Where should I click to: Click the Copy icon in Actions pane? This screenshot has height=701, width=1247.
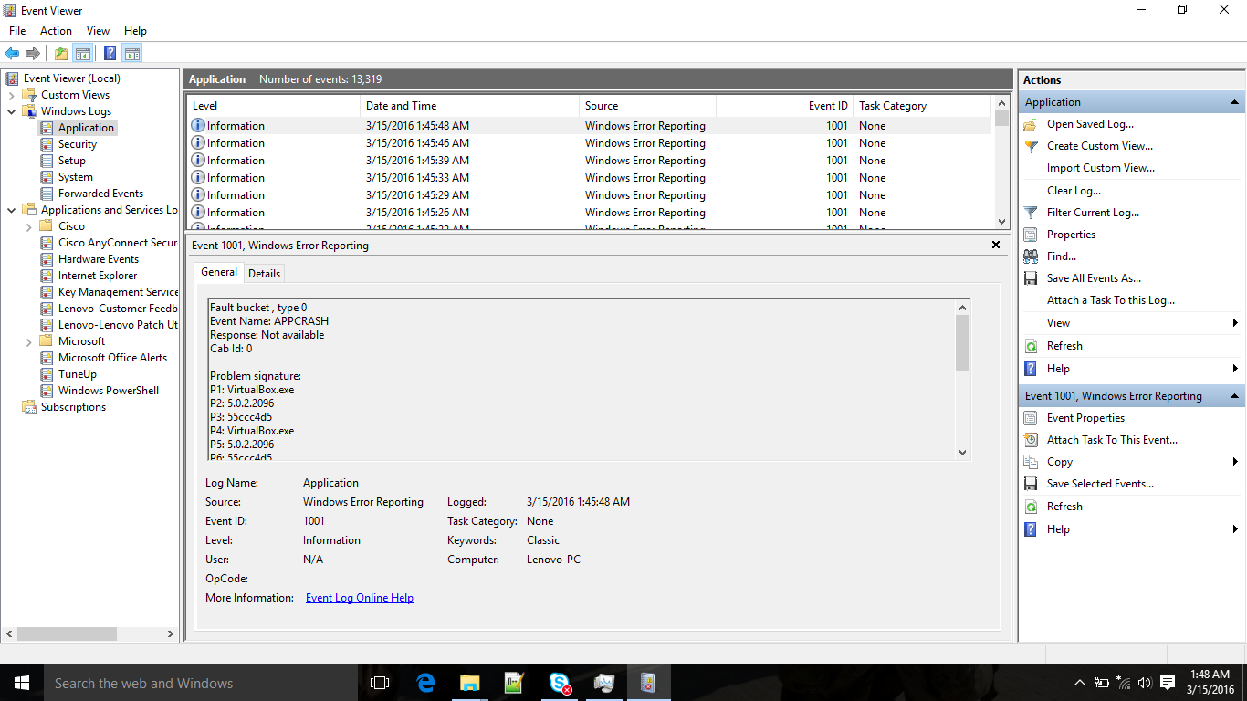tap(1031, 462)
